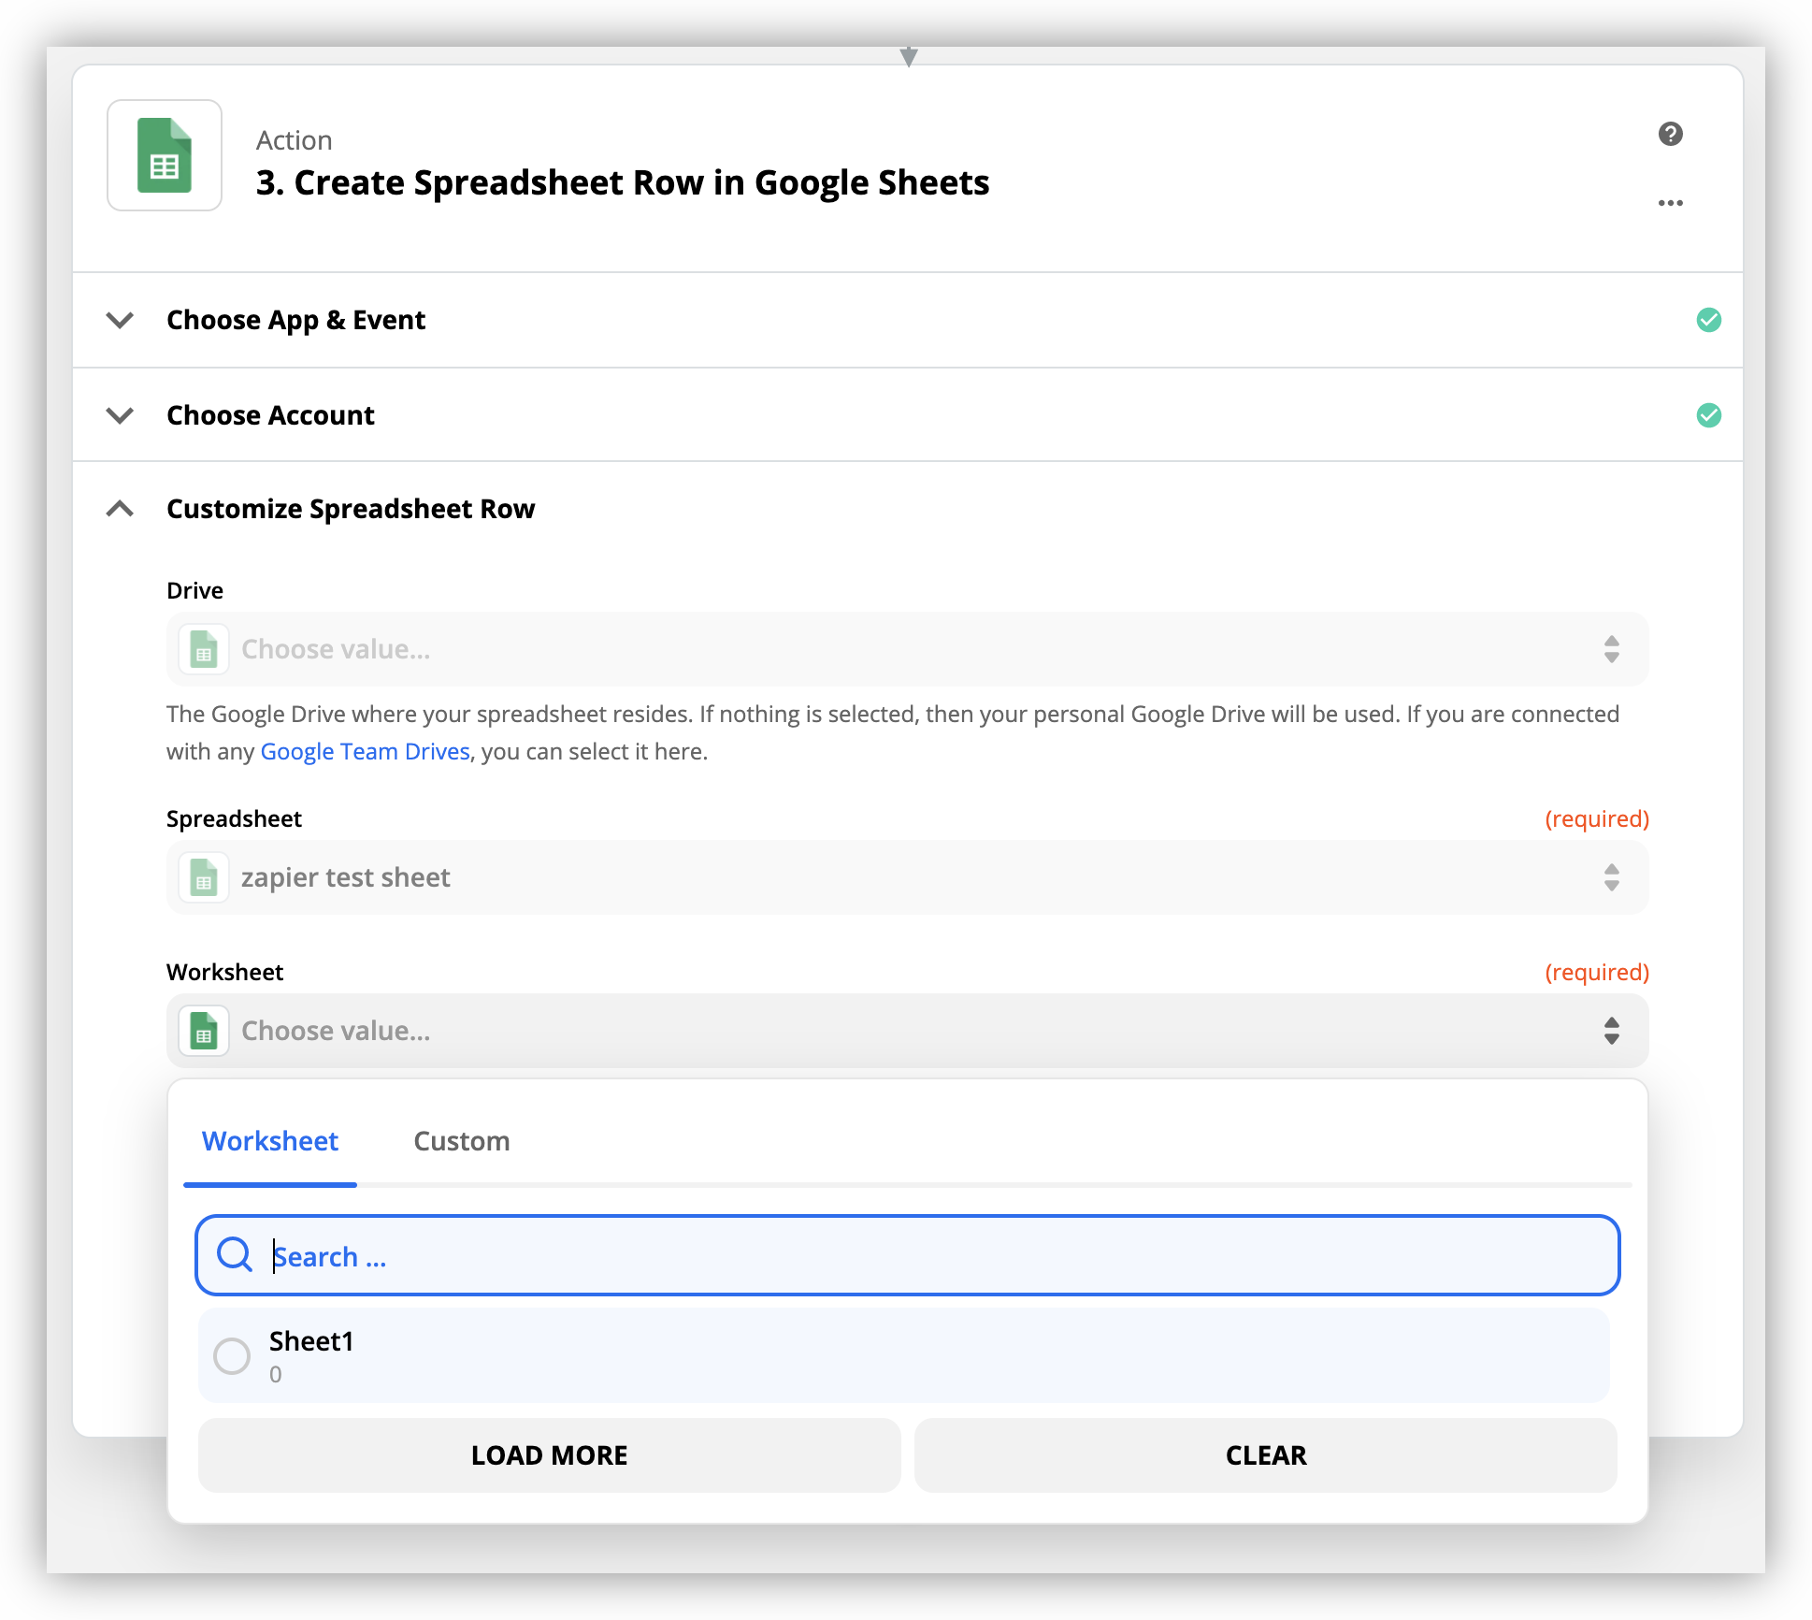Switch to the Custom tab

point(462,1141)
